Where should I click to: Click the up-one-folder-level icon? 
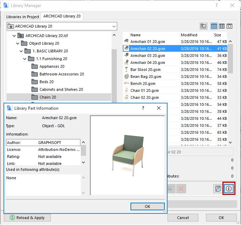pos(203,26)
